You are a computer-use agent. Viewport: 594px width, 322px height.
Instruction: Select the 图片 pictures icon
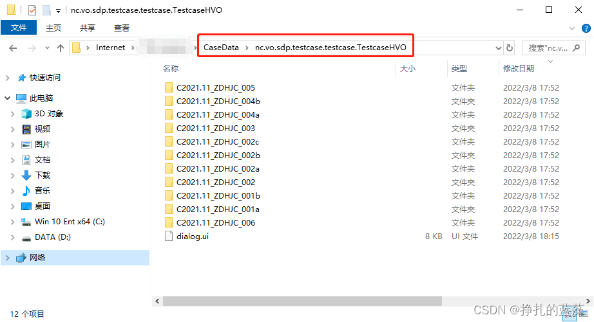(26, 145)
